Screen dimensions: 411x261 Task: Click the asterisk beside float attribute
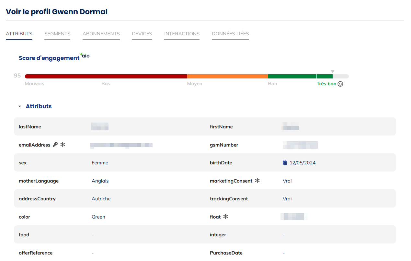(x=226, y=217)
